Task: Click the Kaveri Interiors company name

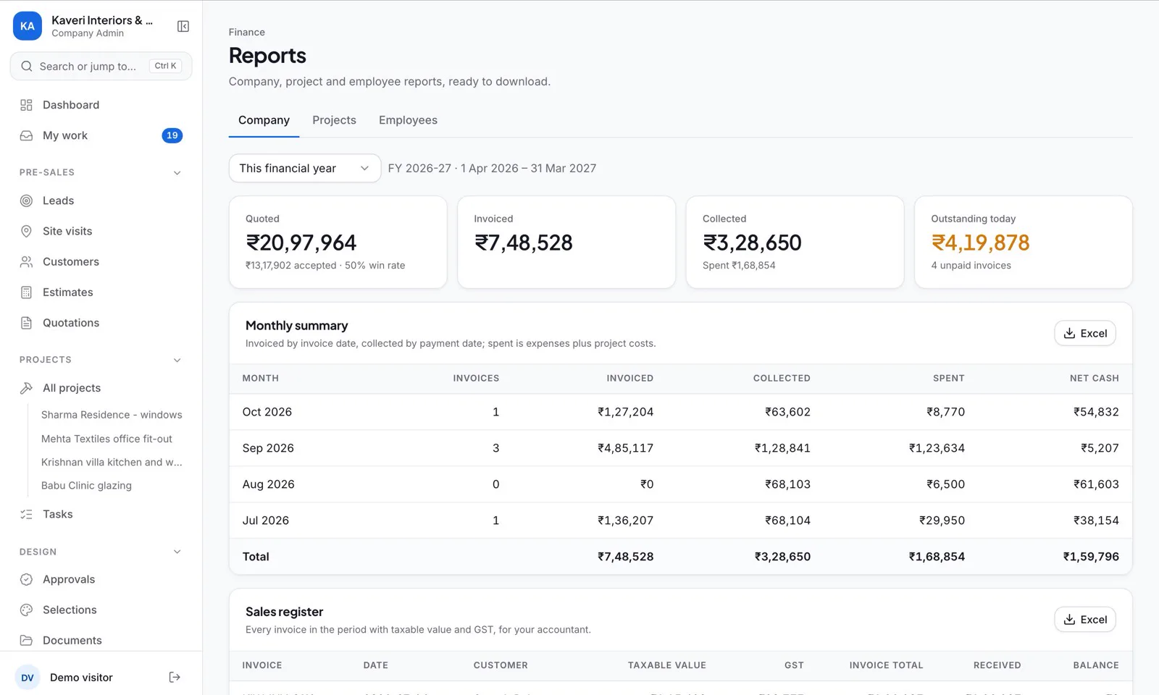Action: click(x=102, y=20)
